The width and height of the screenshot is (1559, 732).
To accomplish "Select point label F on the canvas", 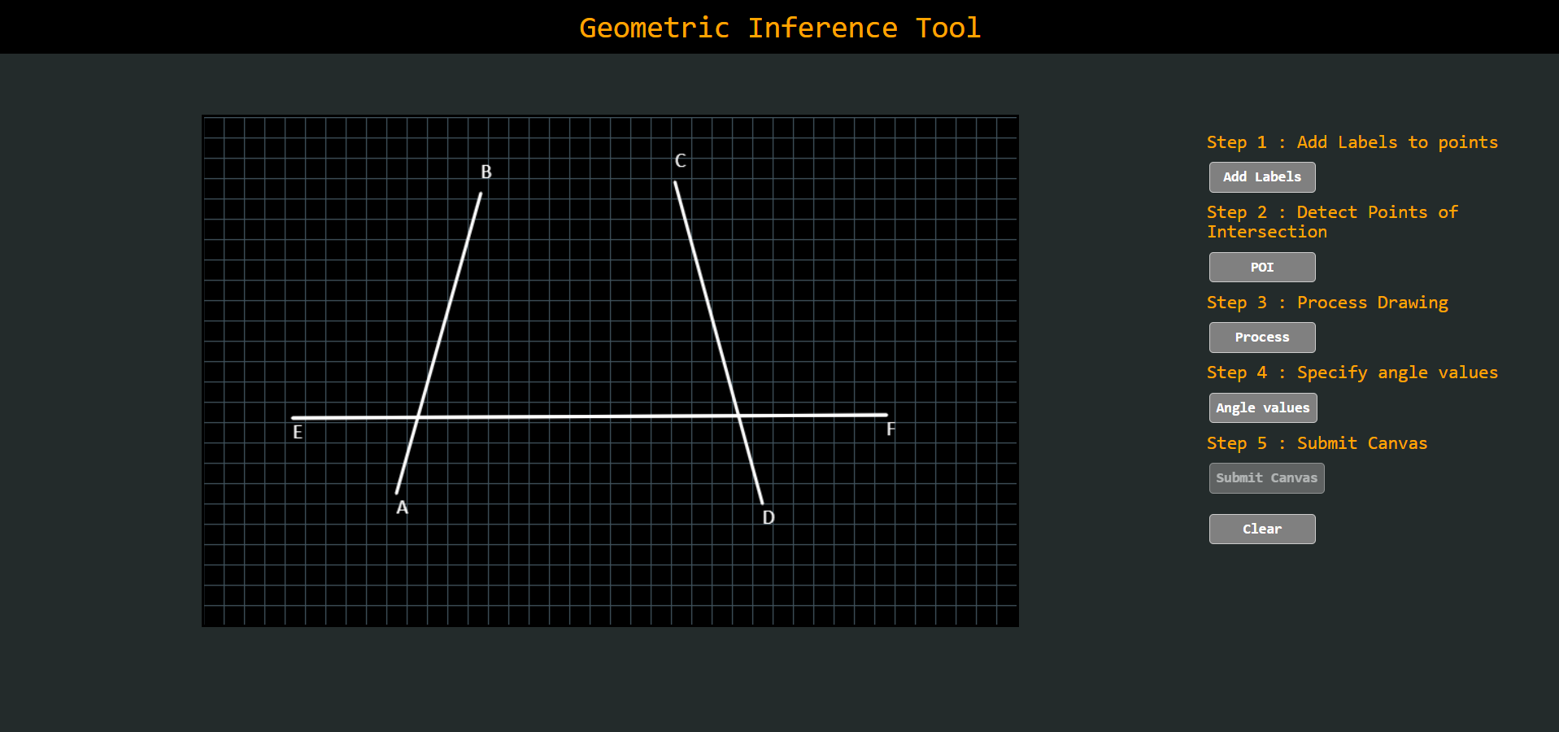I will (891, 429).
